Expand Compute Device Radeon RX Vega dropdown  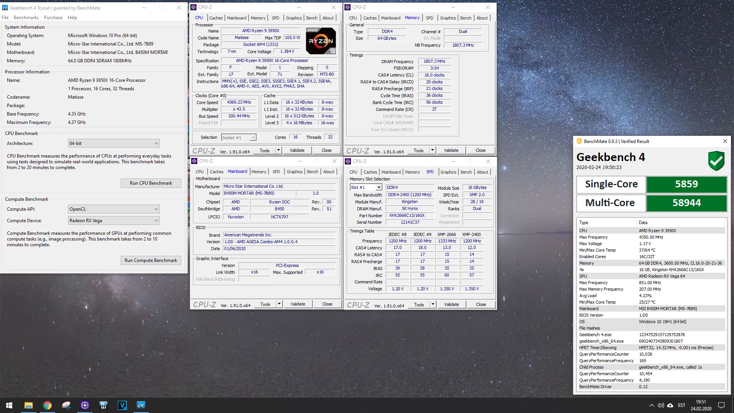(x=114, y=221)
